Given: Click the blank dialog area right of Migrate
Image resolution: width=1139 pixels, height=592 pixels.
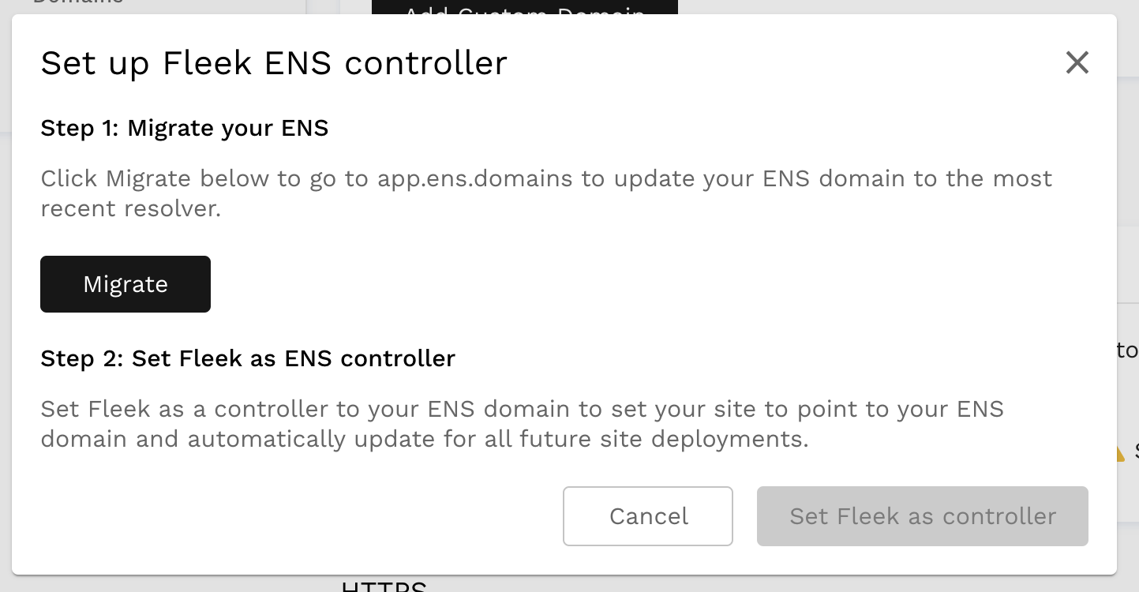Looking at the screenshot, I should click(x=631, y=284).
